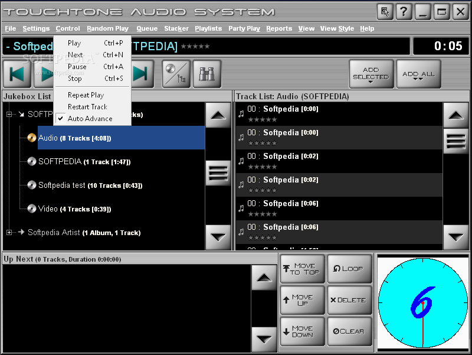472x355 pixels.
Task: Toggle Repeat Play in Control menu
Action: (93, 95)
